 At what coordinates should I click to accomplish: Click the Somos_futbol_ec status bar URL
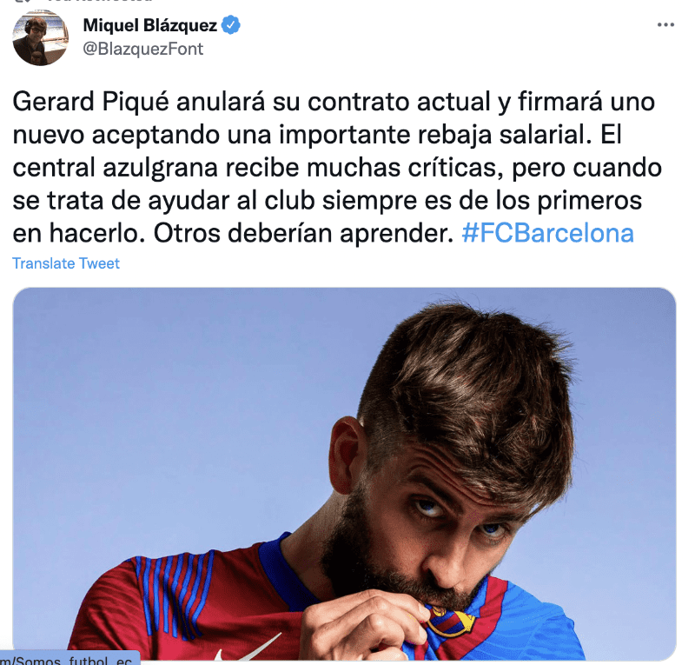[67, 660]
